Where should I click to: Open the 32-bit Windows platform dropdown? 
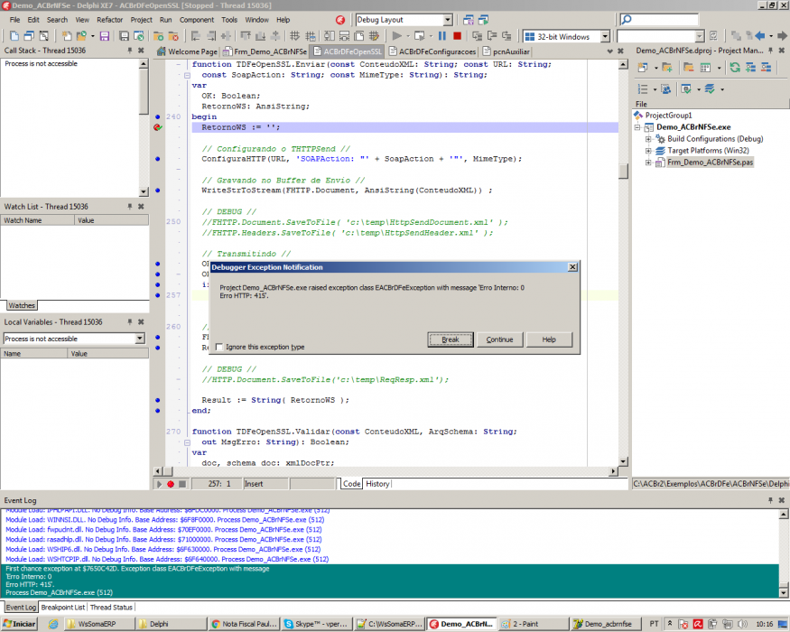click(605, 36)
